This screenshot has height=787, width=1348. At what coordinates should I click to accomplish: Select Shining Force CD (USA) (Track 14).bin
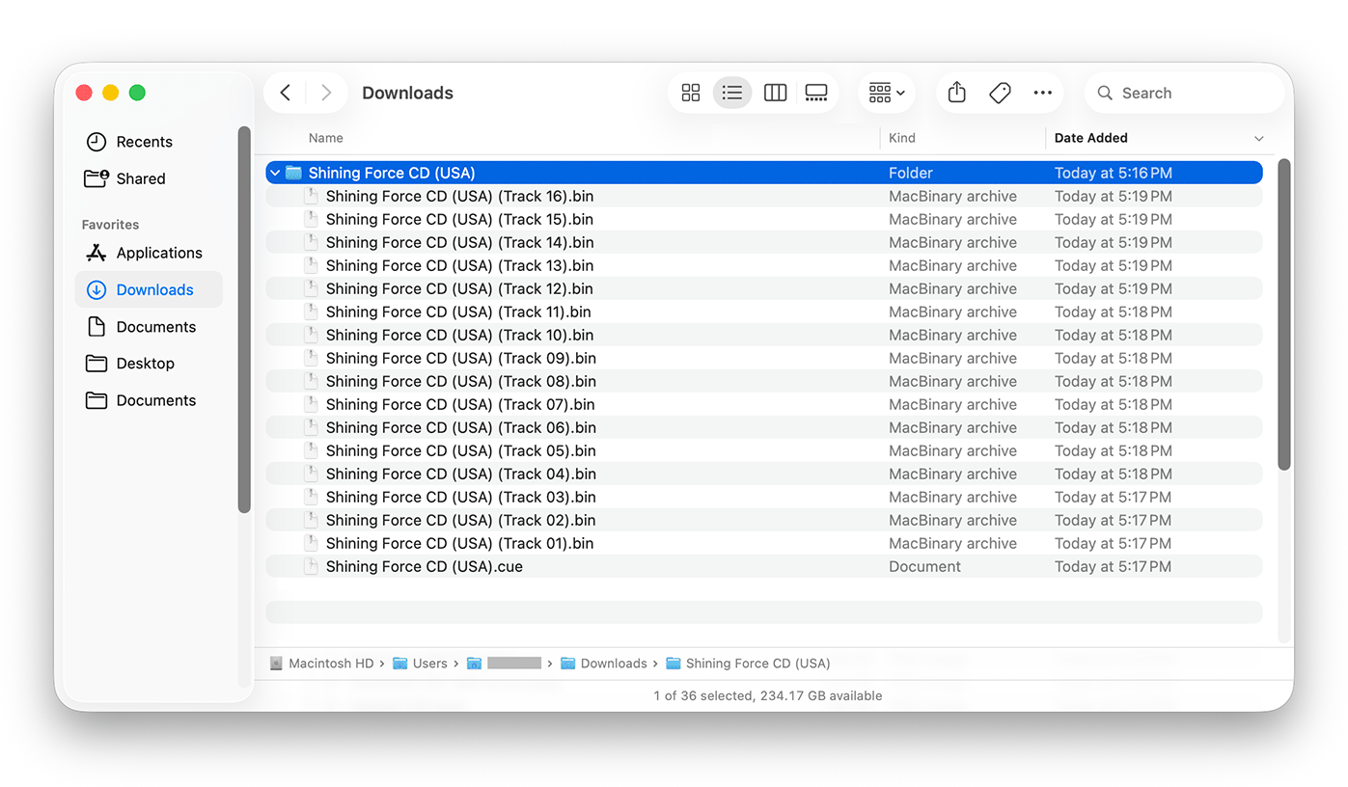[764, 242]
